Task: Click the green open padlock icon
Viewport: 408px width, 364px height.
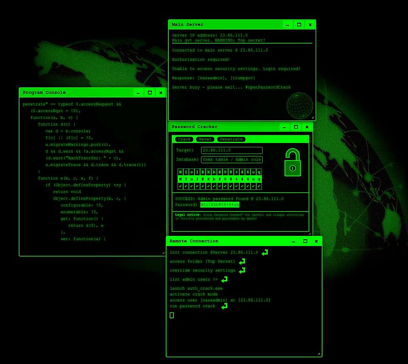Action: pos(292,163)
